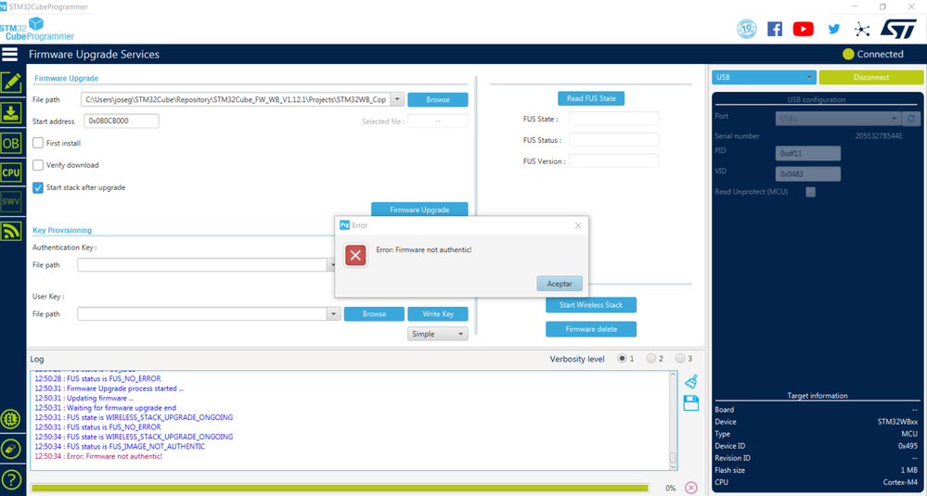The image size is (927, 496).
Task: Click Read FUS State button
Action: [x=591, y=98]
